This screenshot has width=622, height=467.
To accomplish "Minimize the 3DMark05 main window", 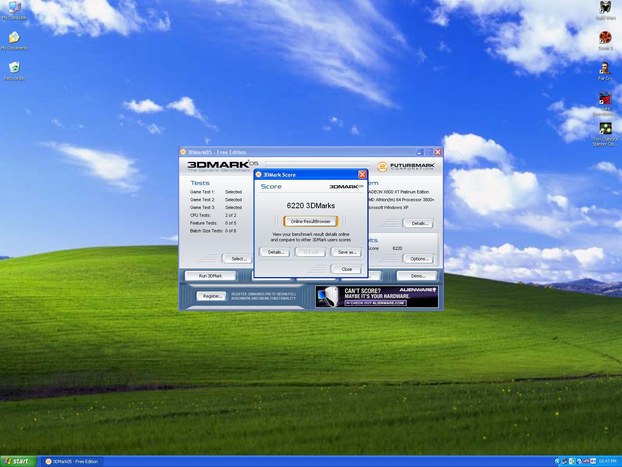I will coord(419,152).
